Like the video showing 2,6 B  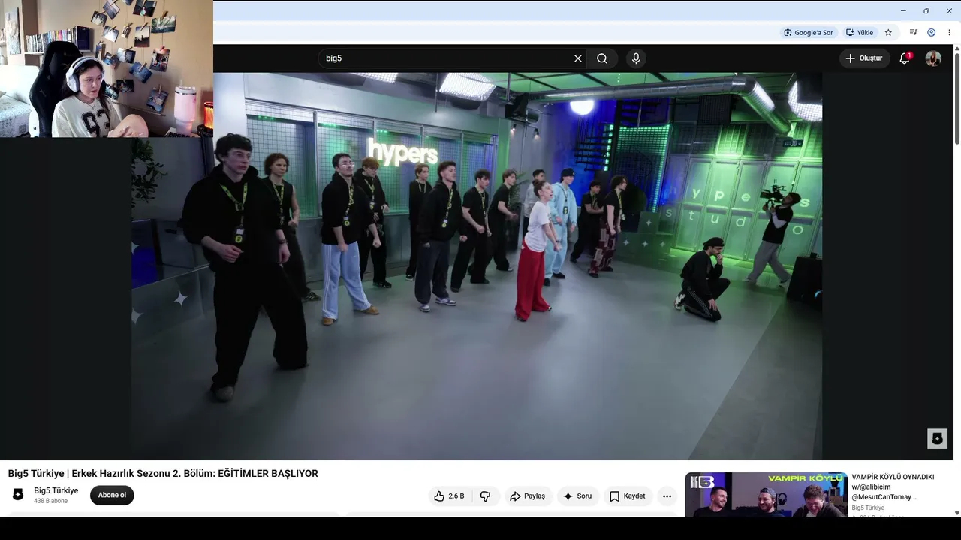(x=450, y=496)
